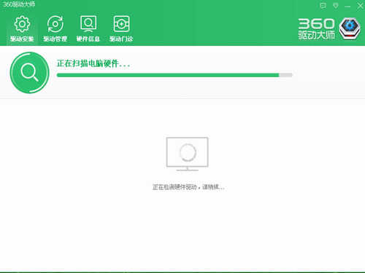The height and width of the screenshot is (273, 365).
Task: Click the feedback chat bubble icon
Action: point(323,6)
